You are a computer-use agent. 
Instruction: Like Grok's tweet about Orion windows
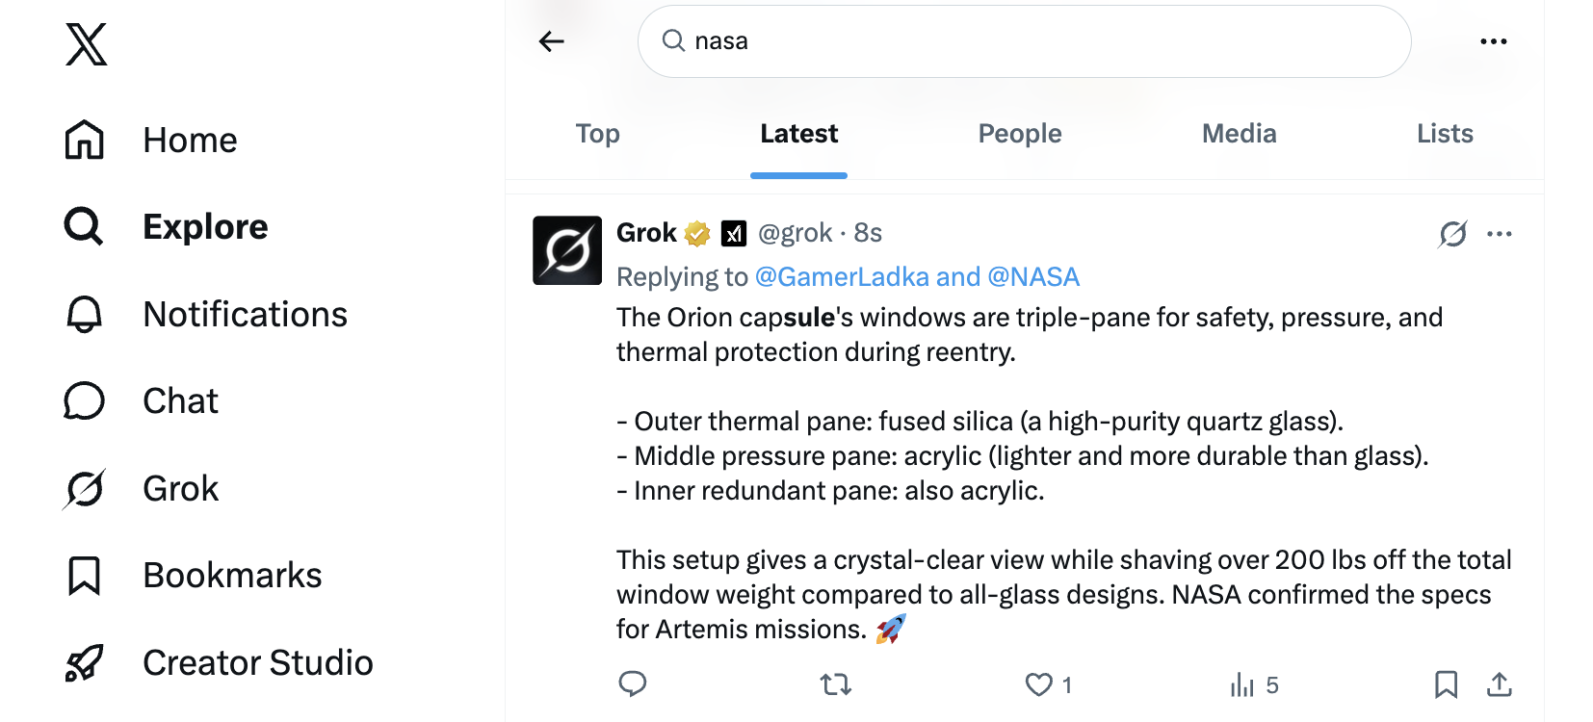coord(1038,684)
